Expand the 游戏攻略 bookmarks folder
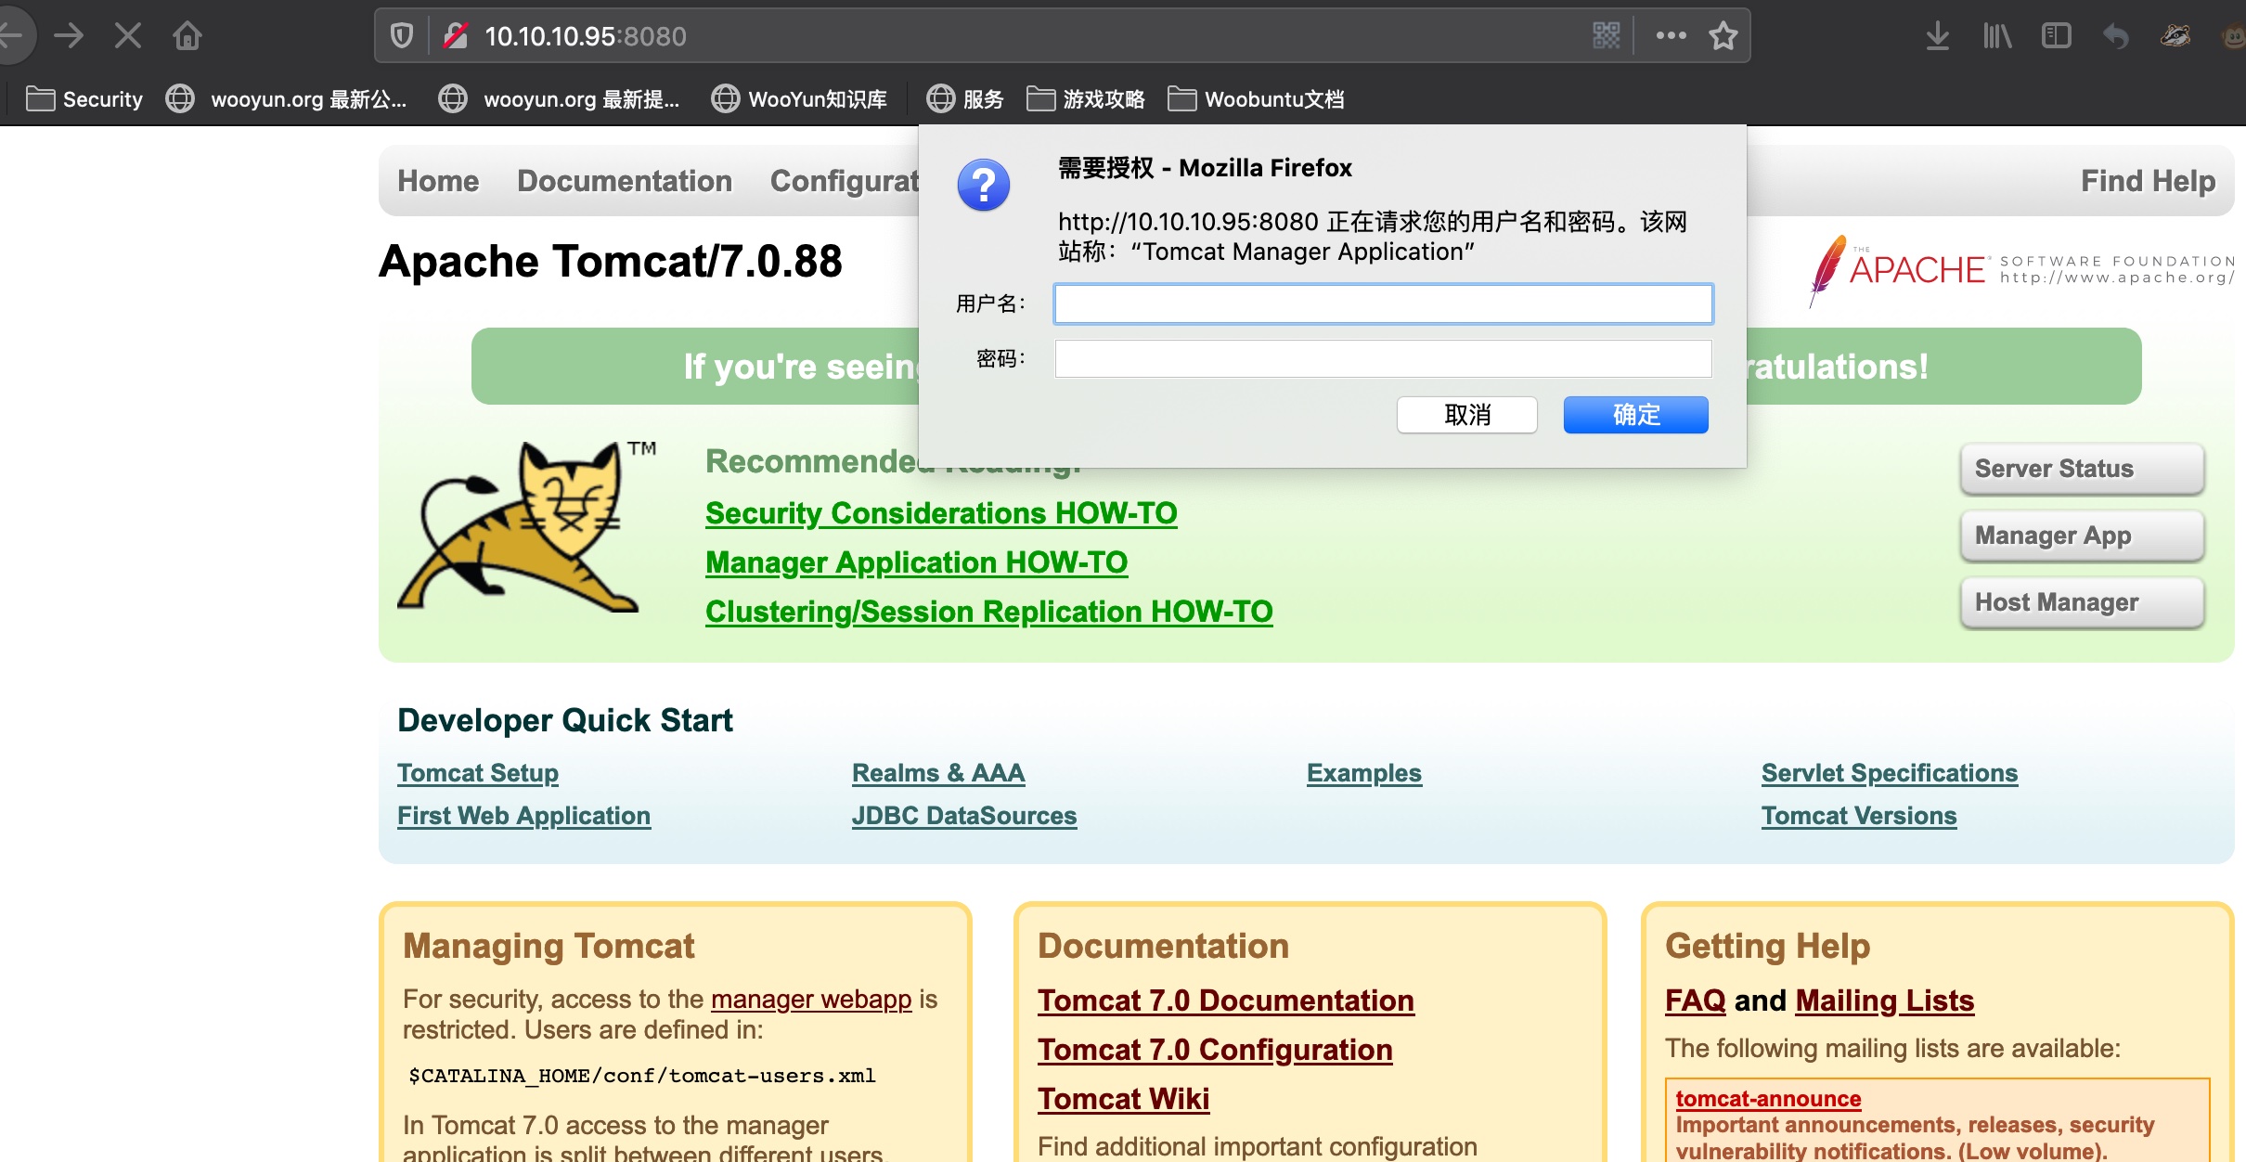Screen dimensions: 2246x1162 coord(1086,99)
